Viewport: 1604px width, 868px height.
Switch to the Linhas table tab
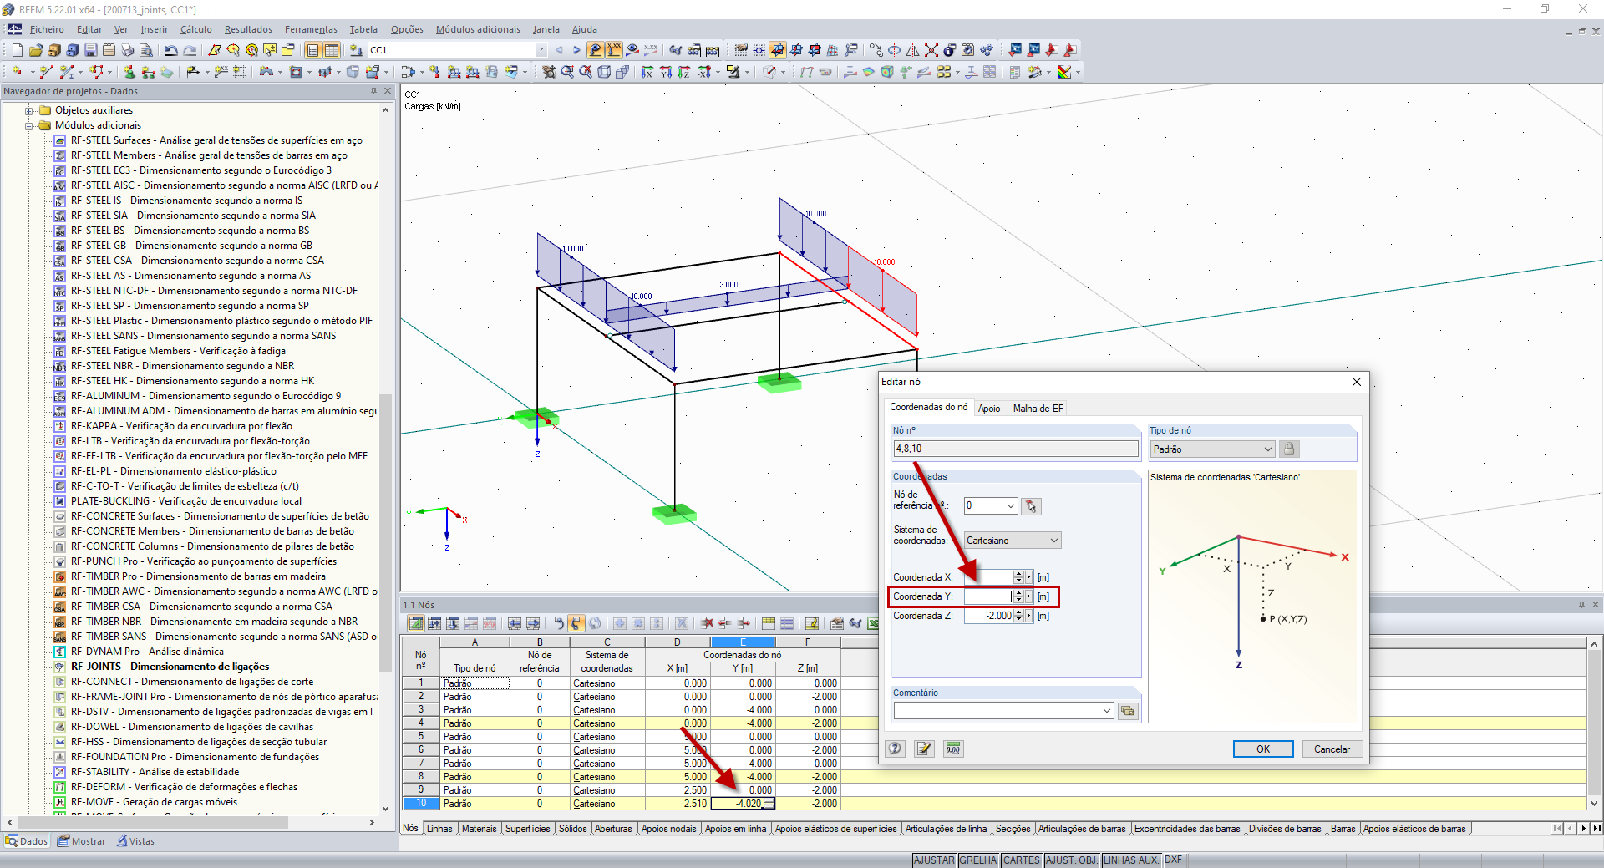tap(439, 829)
